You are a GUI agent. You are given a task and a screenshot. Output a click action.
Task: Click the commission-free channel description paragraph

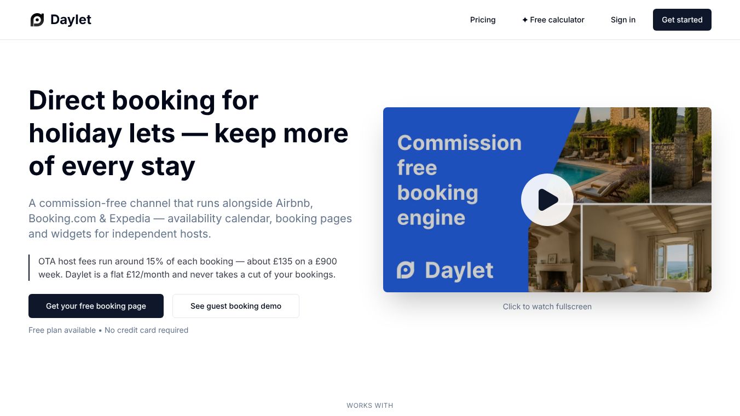tap(190, 218)
